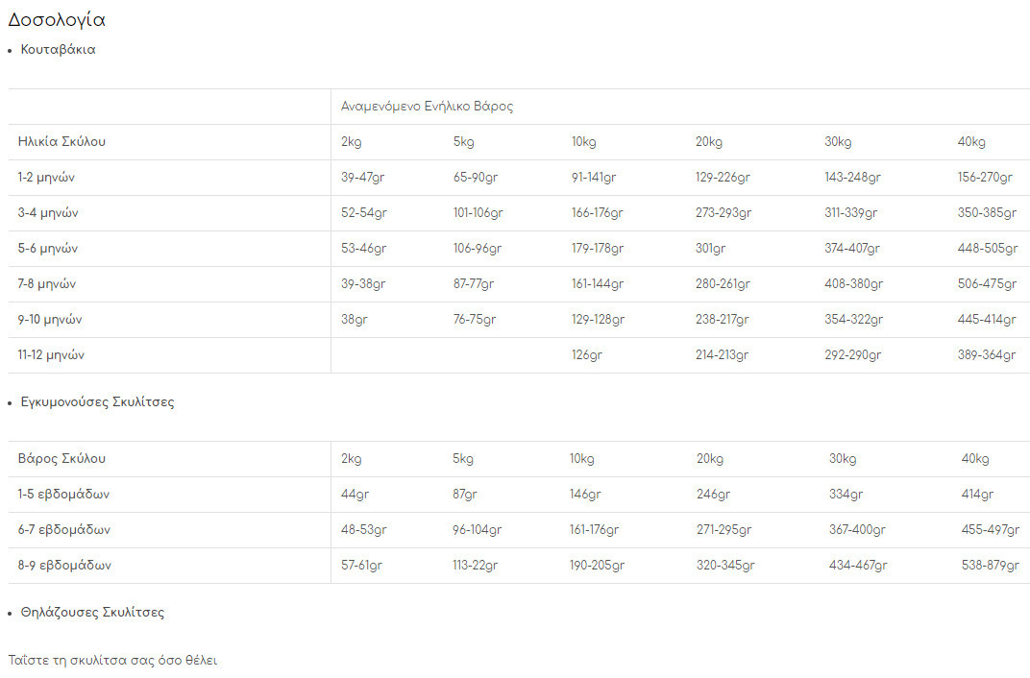Click the 538-879gr cell
The image size is (1030, 678).
[x=990, y=566]
